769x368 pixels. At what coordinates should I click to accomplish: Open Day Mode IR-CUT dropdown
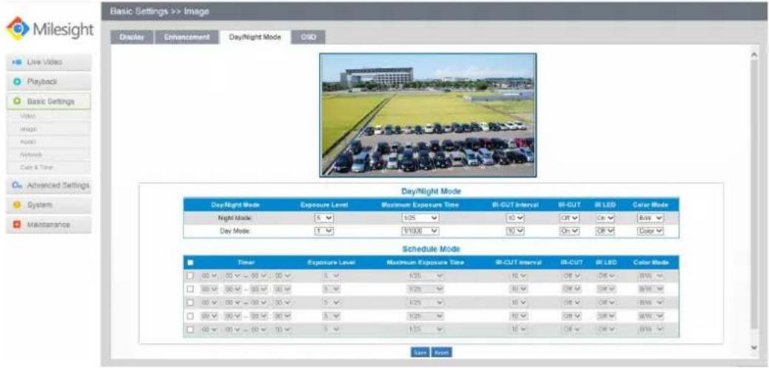click(569, 231)
